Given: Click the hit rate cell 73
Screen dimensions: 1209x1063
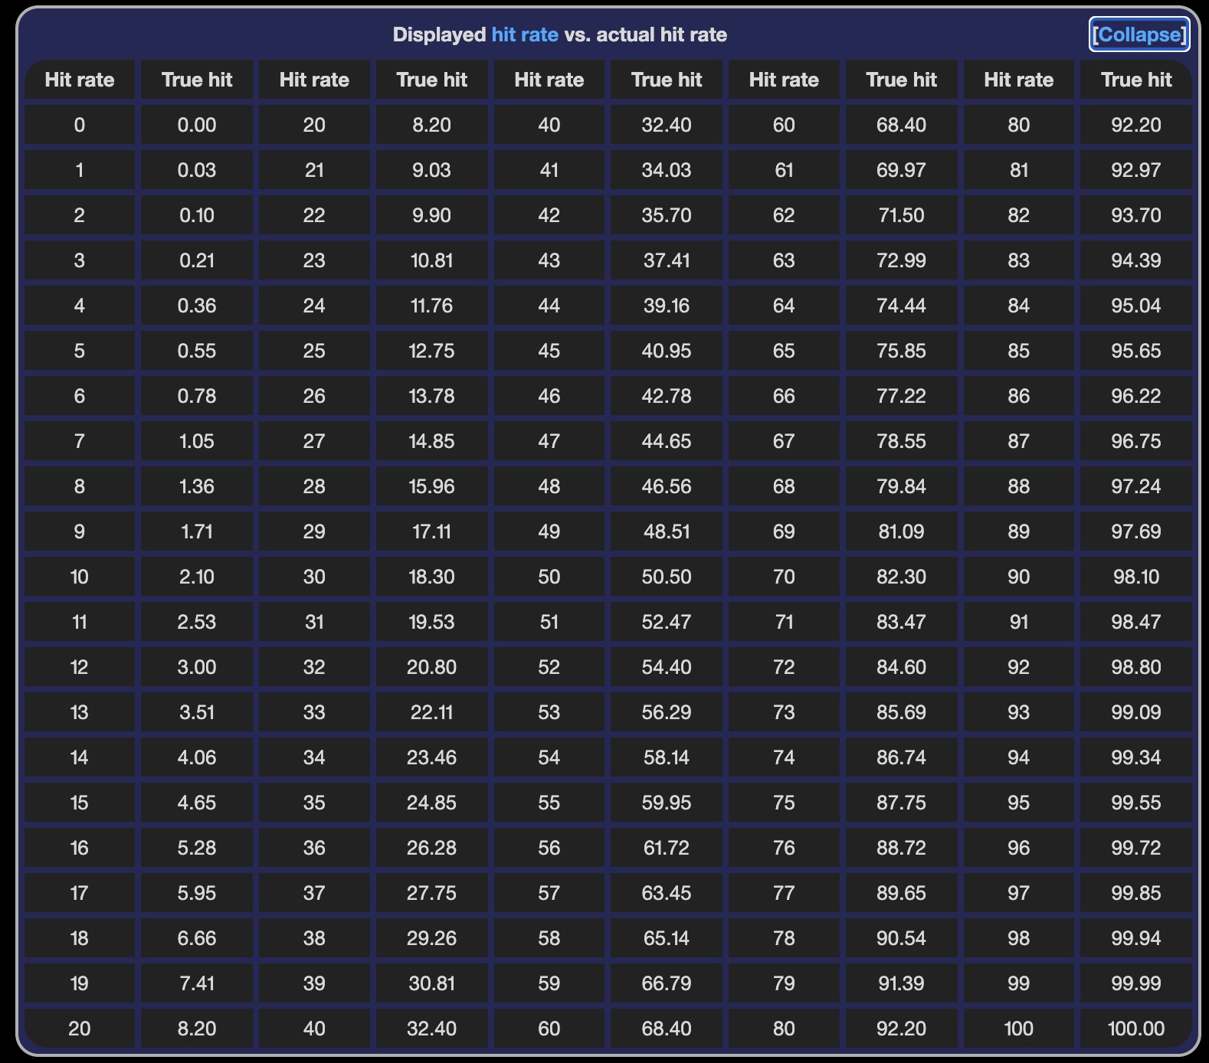Looking at the screenshot, I should 784,712.
